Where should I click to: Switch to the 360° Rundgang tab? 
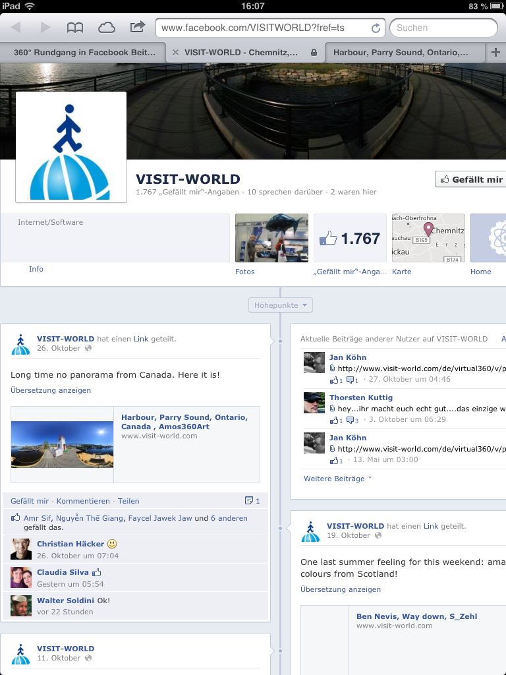(x=84, y=52)
